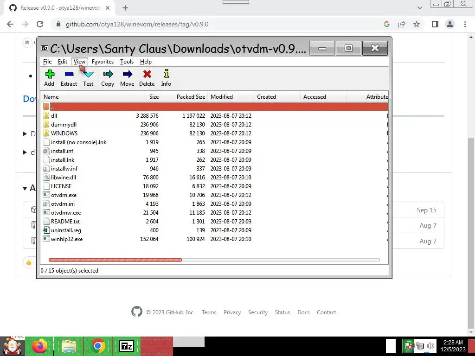Go back in Chrome browser
Image resolution: width=475 pixels, height=356 pixels.
coord(10,24)
